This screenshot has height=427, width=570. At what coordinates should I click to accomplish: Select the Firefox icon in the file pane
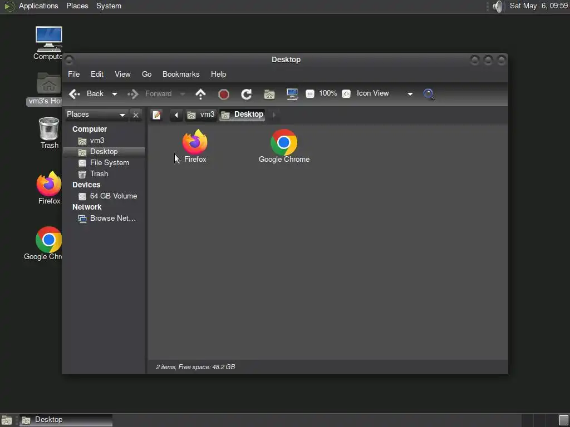[x=195, y=146]
